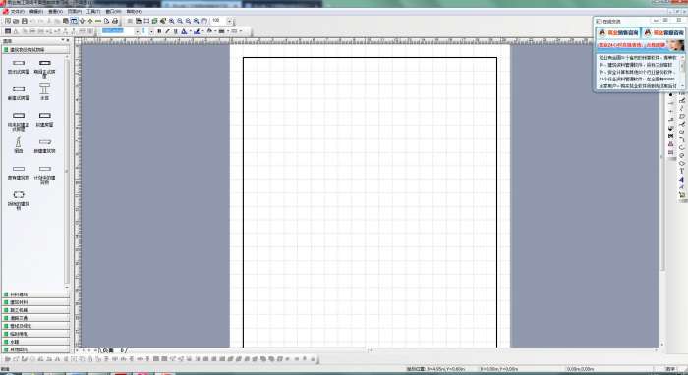Expand the bottom category in the library panel

[35, 349]
